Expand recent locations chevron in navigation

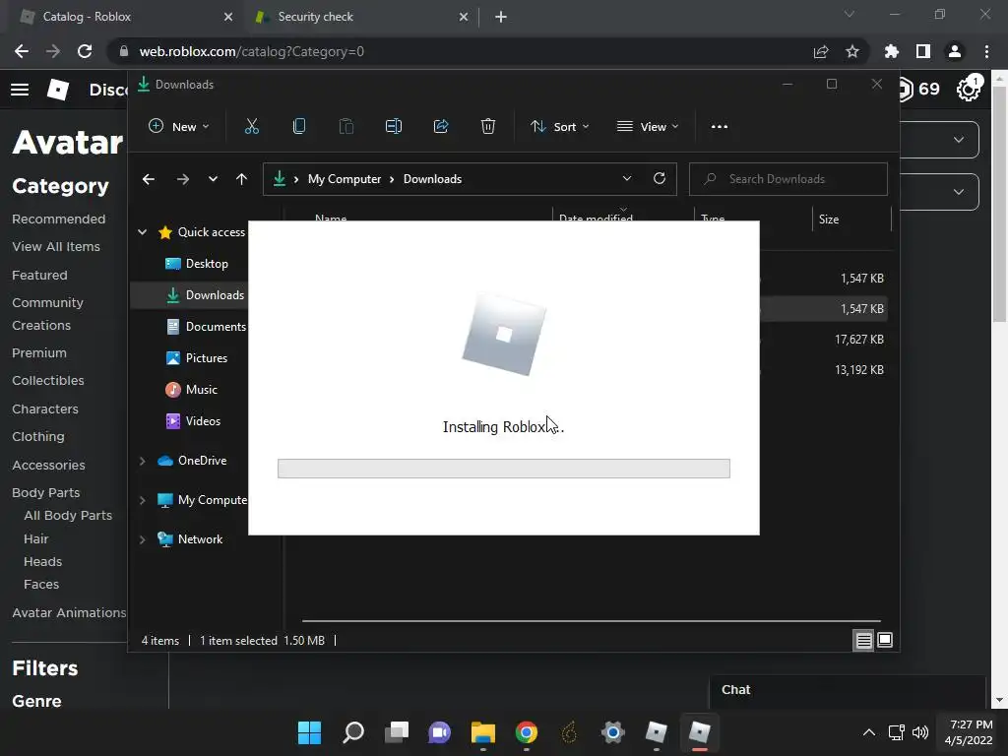213,179
